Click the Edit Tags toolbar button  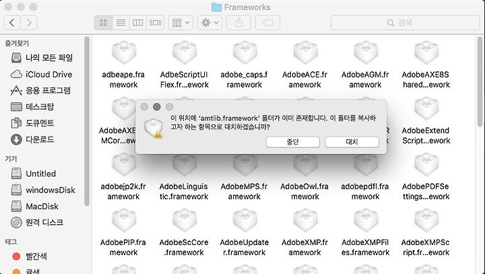pyautogui.click(x=268, y=23)
